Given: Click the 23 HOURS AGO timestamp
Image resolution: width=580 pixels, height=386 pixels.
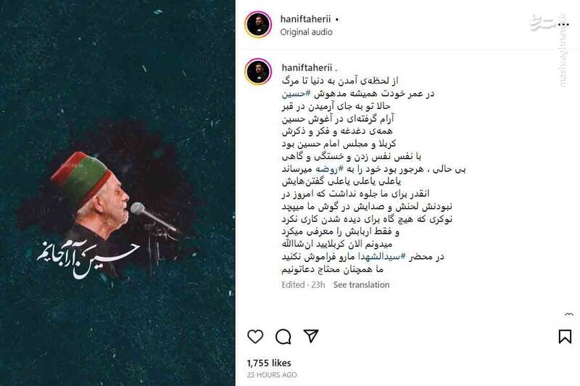Looking at the screenshot, I should (x=272, y=374).
